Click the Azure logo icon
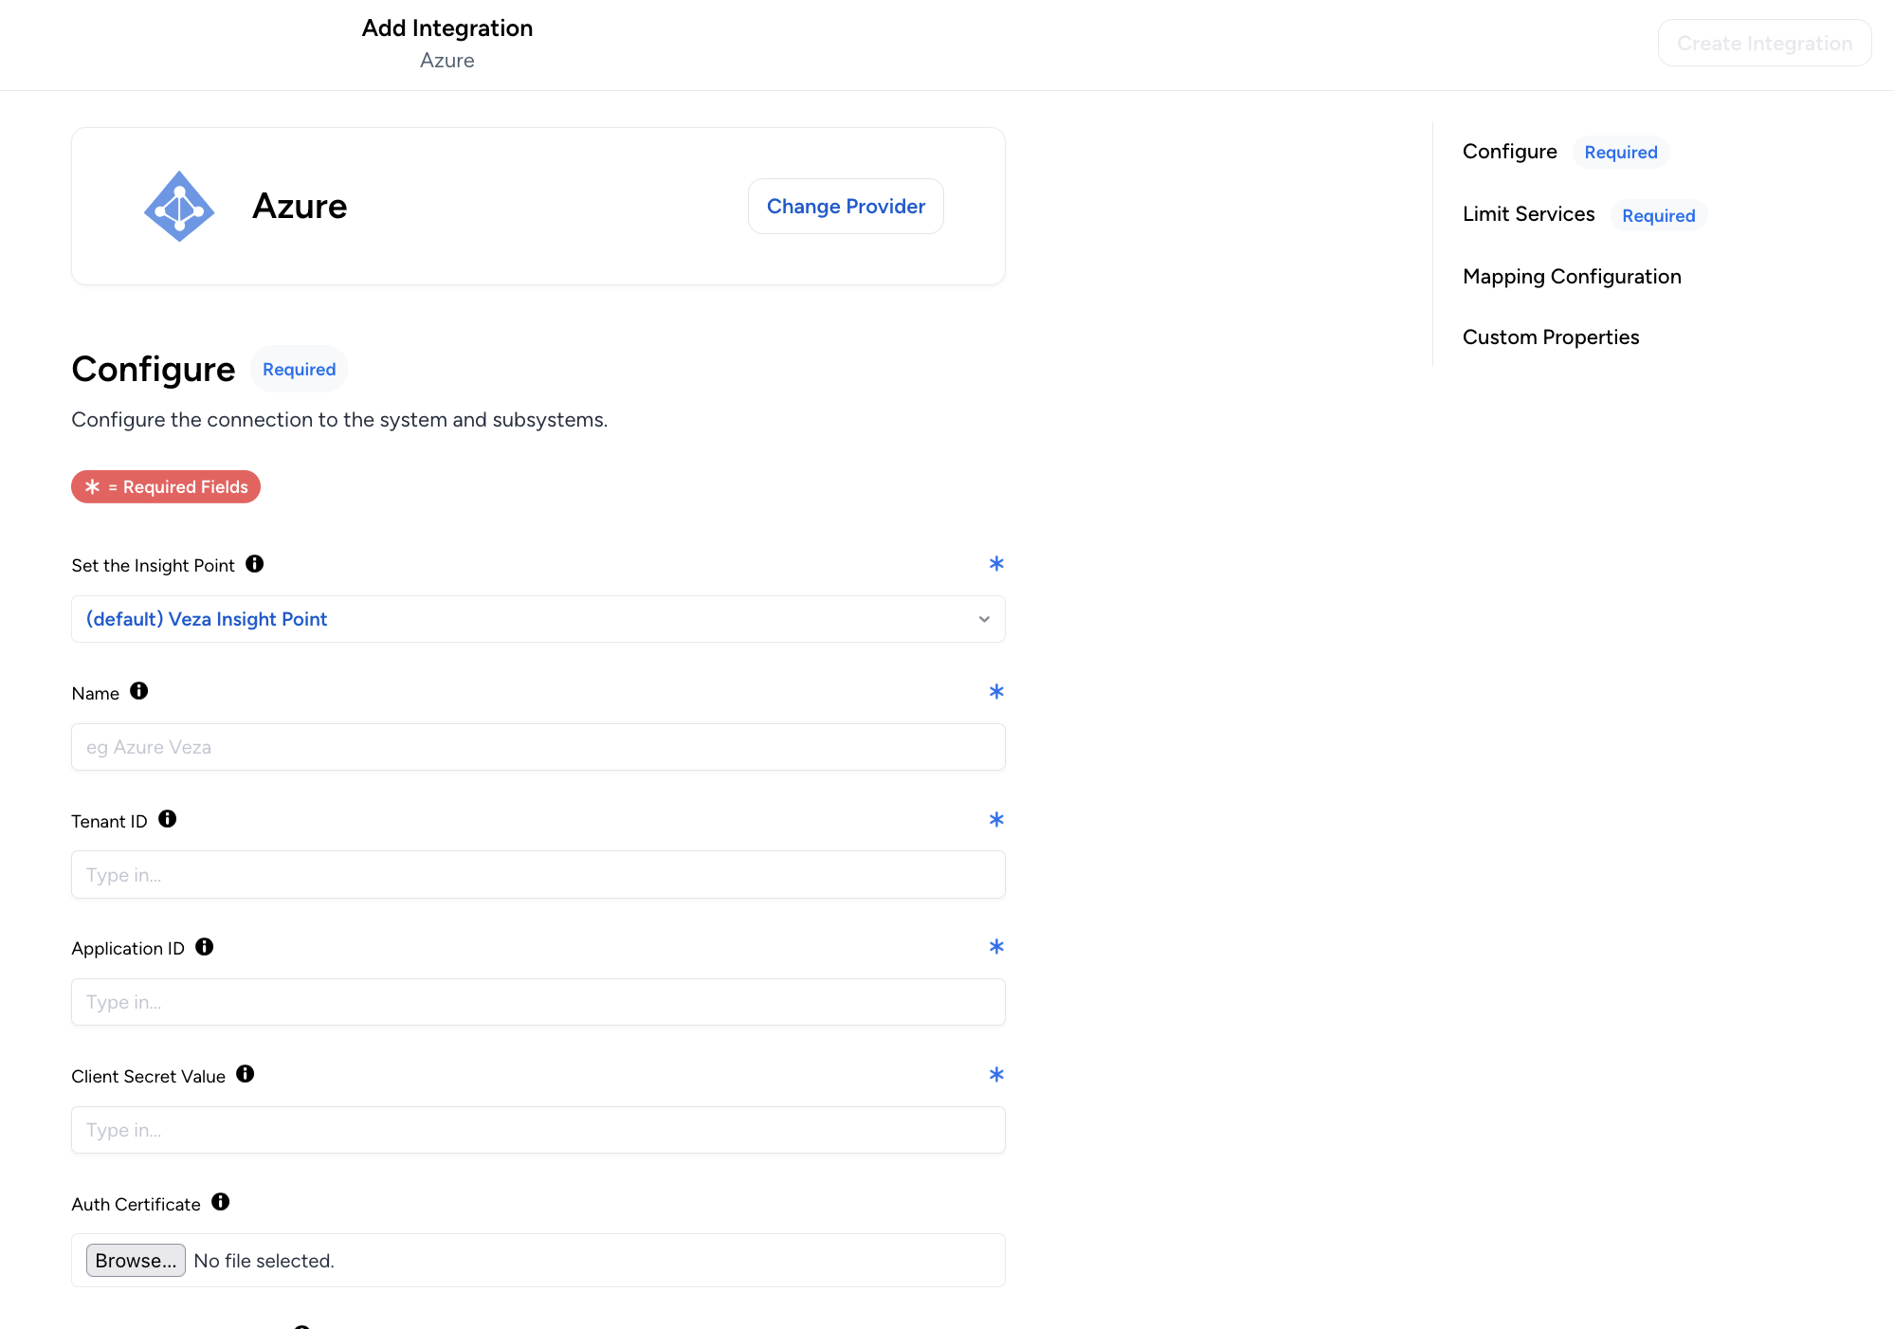The height and width of the screenshot is (1329, 1894). pos(179,207)
